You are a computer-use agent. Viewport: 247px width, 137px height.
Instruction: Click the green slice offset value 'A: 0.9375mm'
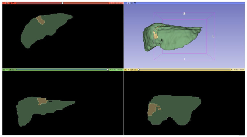click(x=116, y=69)
